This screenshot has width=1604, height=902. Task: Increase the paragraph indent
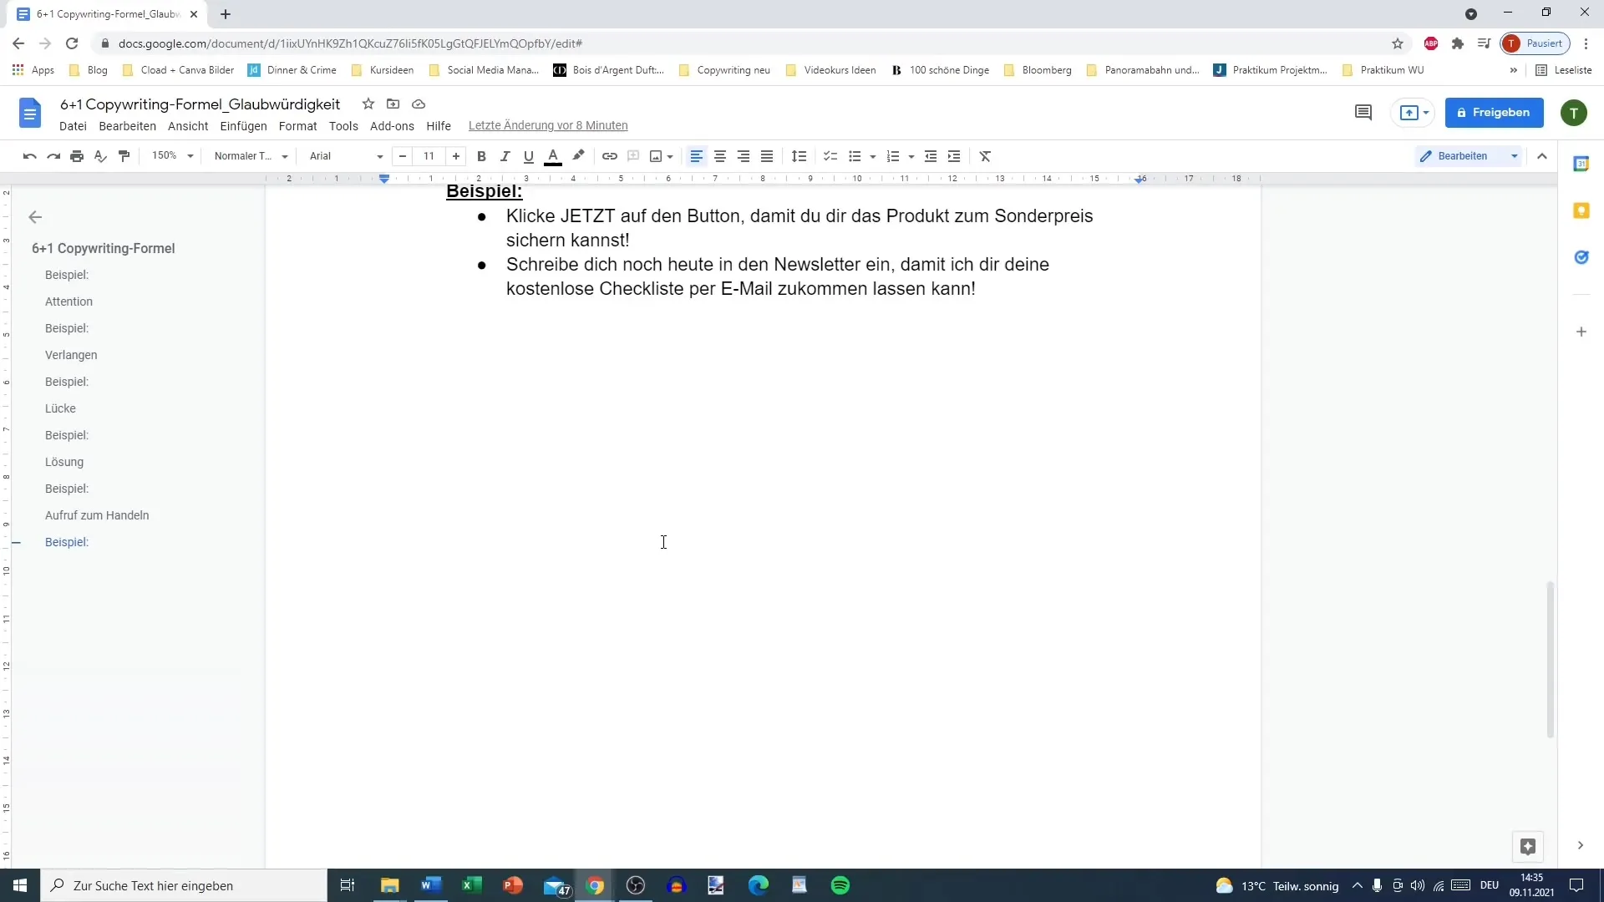tap(954, 156)
